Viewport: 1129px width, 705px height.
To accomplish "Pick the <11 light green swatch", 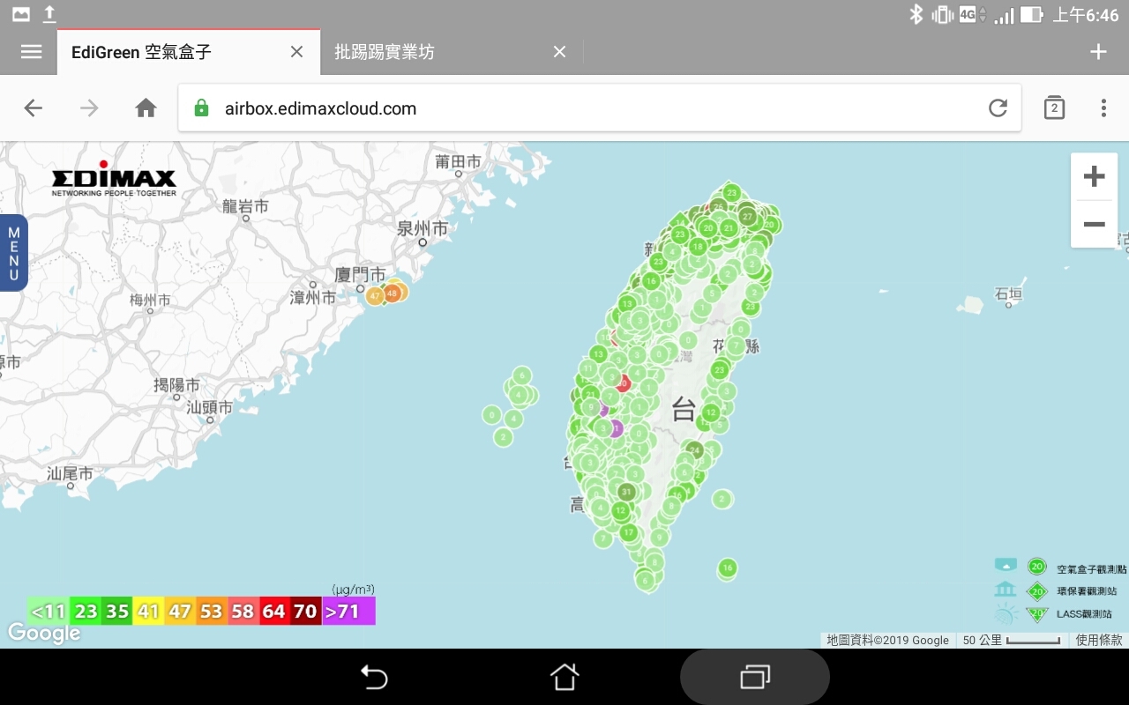I will (x=49, y=611).
